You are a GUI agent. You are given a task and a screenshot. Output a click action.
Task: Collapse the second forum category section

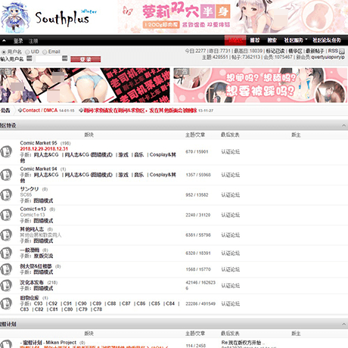pyautogui.click(x=343, y=324)
